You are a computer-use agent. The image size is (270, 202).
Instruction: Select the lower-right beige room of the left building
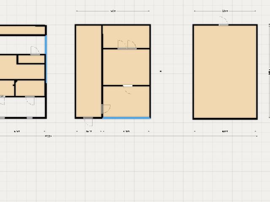click(30, 88)
